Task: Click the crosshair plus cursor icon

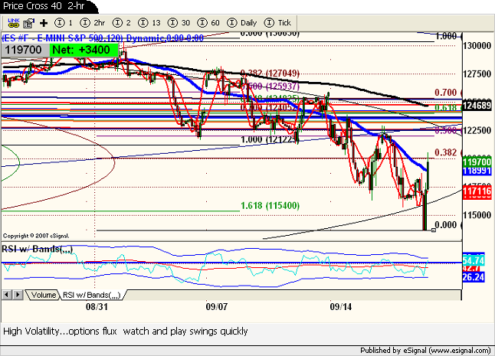Action: point(44,23)
